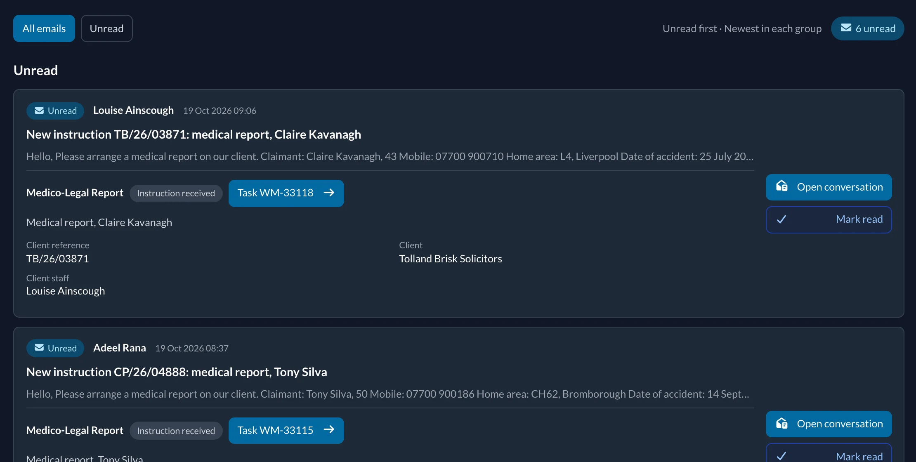Click the Unread badge on Adeel Rana's email

tap(55, 348)
